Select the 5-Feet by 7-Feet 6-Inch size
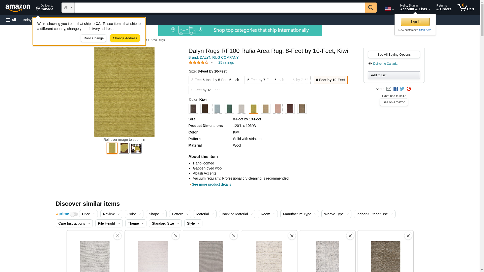 [265, 80]
